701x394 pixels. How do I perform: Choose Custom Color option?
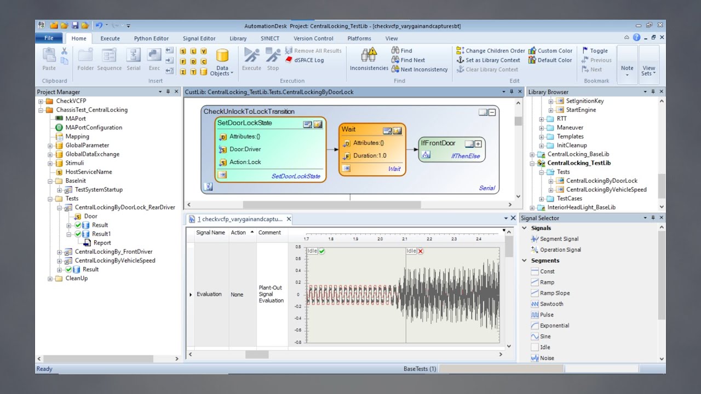pos(550,51)
